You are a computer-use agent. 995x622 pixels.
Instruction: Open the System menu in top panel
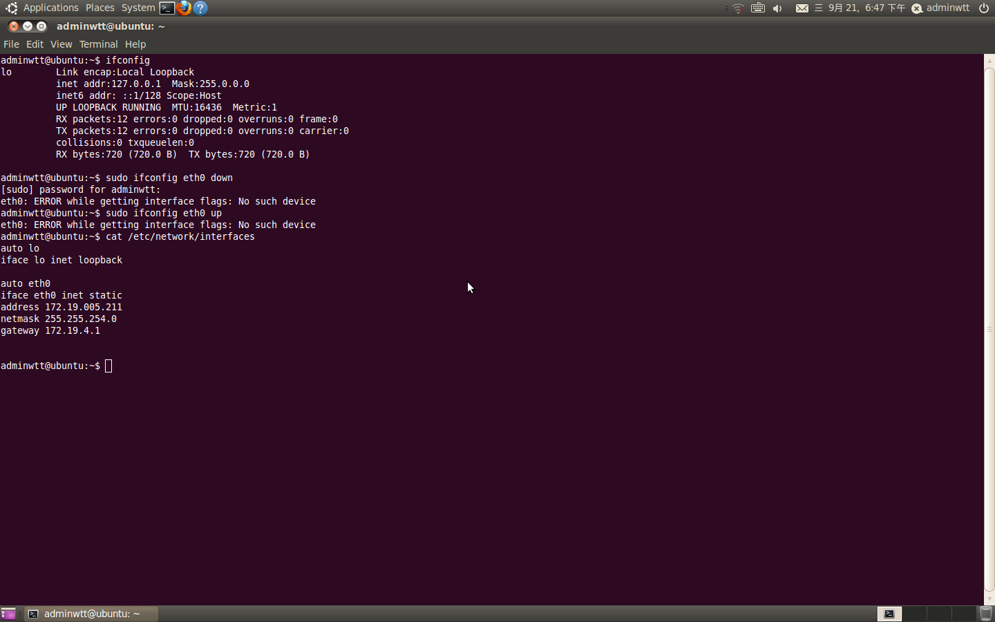click(x=138, y=8)
